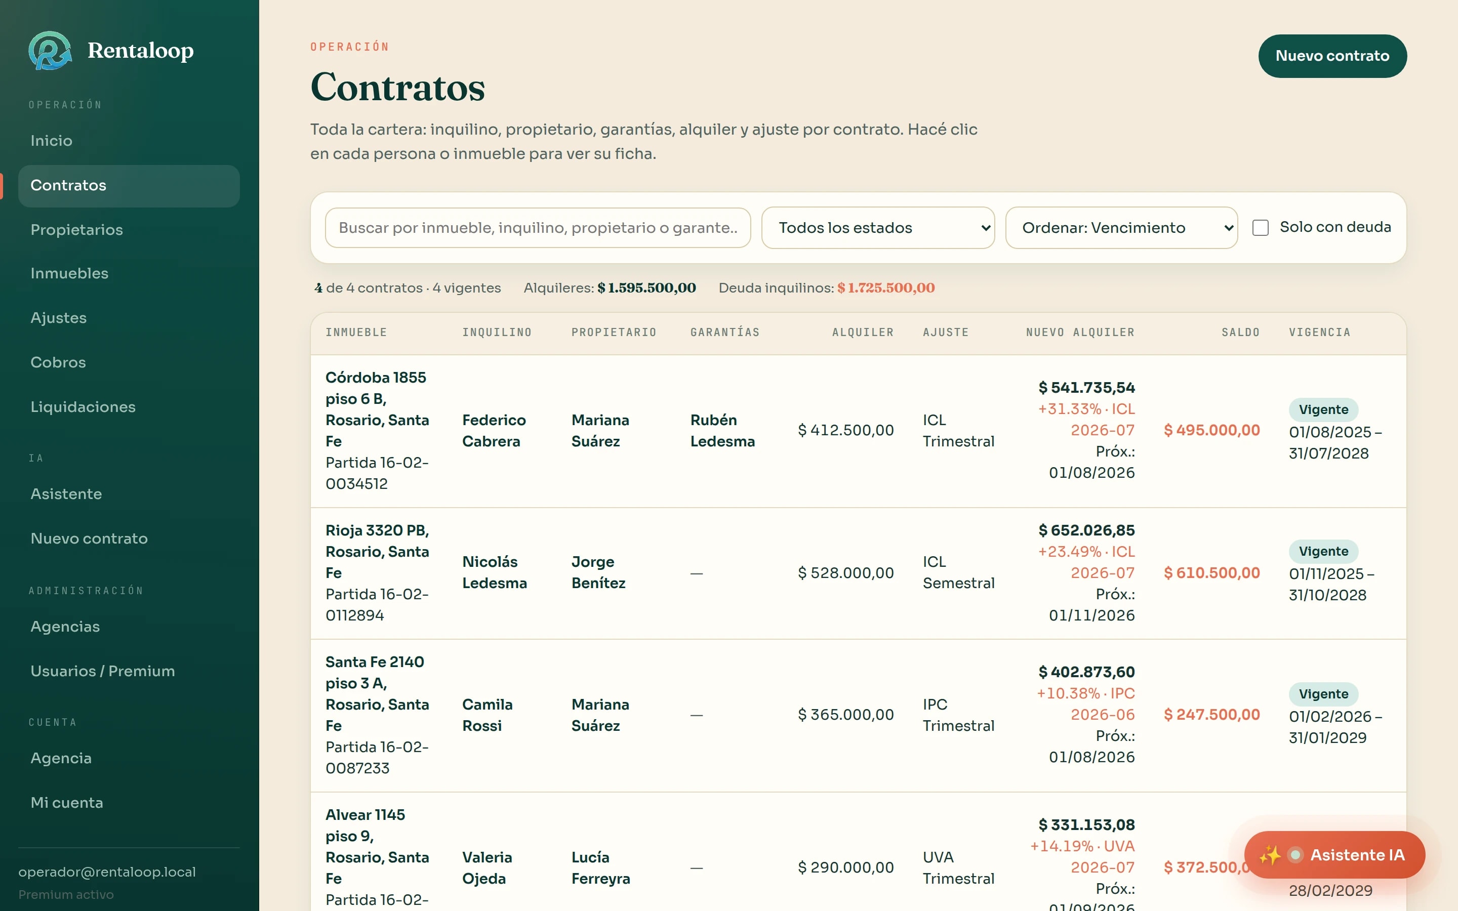Image resolution: width=1458 pixels, height=911 pixels.
Task: Click saldo $ 247.500,00
Action: point(1211,715)
